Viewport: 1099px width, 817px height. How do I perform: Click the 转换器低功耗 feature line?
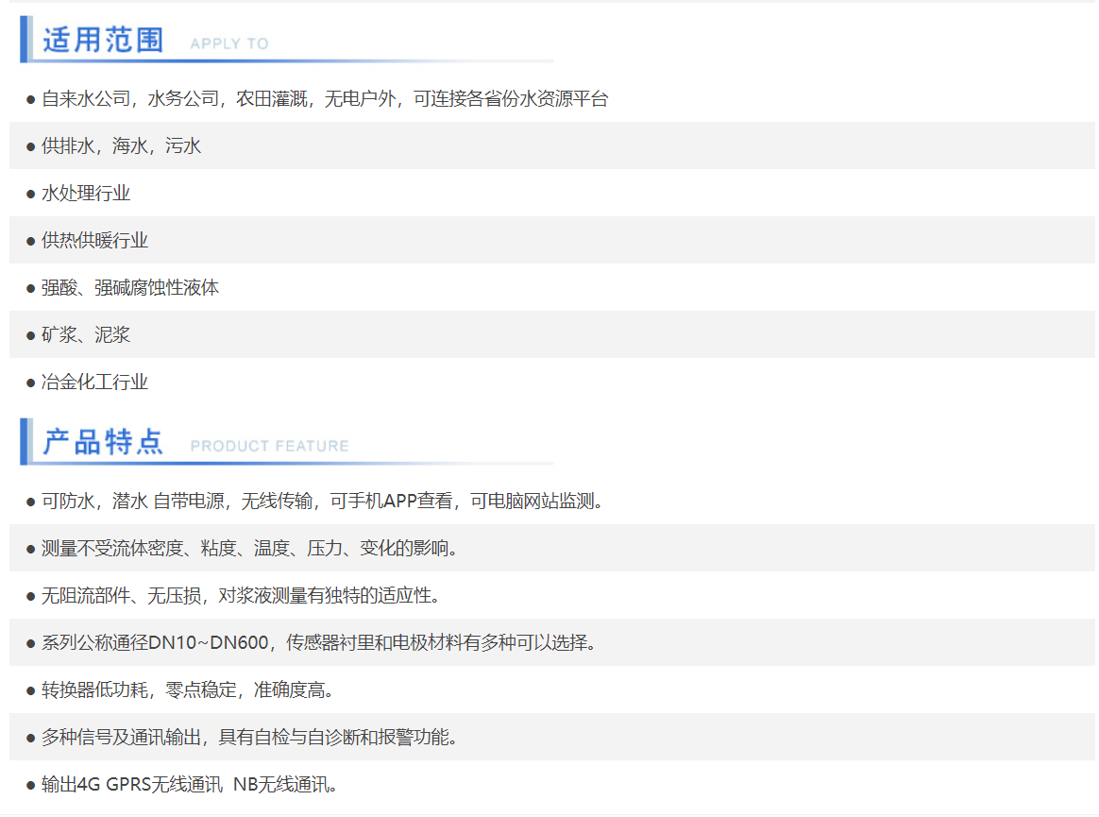pos(188,690)
